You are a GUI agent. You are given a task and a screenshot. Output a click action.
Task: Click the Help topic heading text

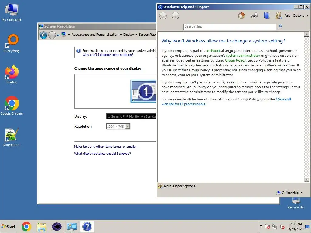click(223, 41)
